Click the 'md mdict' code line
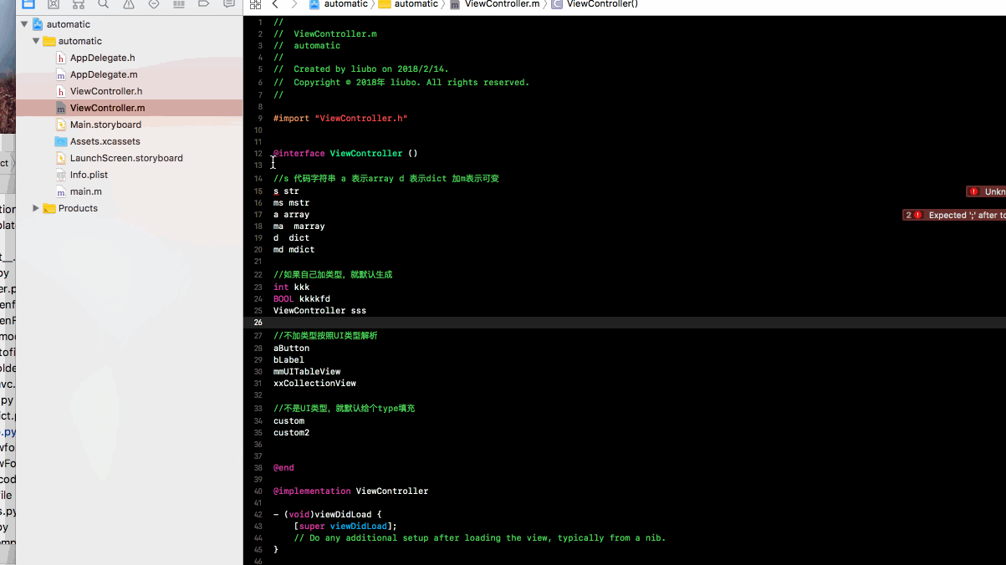This screenshot has height=565, width=1006. pyautogui.click(x=294, y=250)
